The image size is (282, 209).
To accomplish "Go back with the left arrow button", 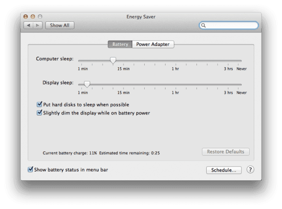I will (28, 25).
